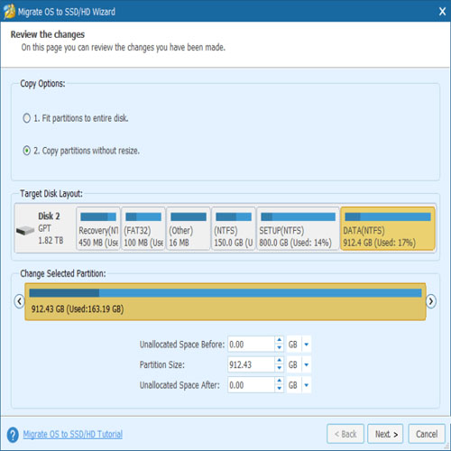Select the Recovery 450 MB partition block

(98, 228)
